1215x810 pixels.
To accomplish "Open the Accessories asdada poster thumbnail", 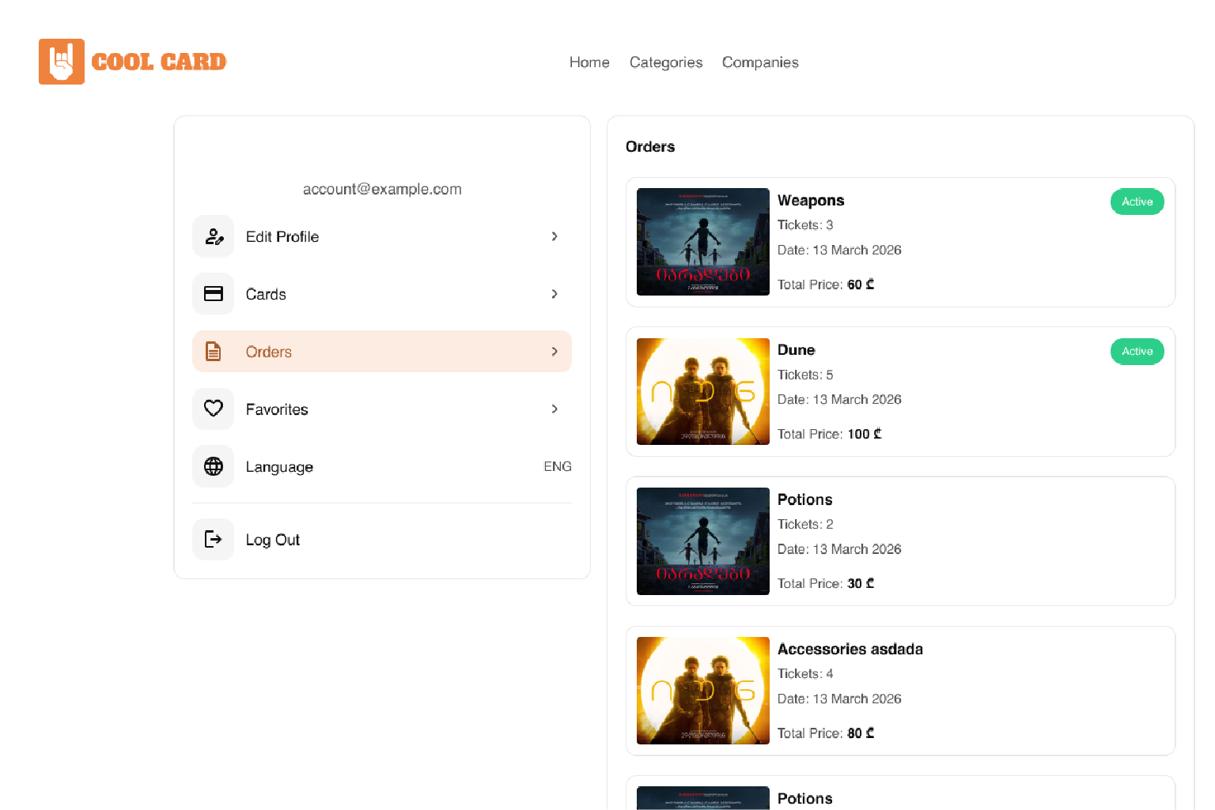I will [x=703, y=691].
